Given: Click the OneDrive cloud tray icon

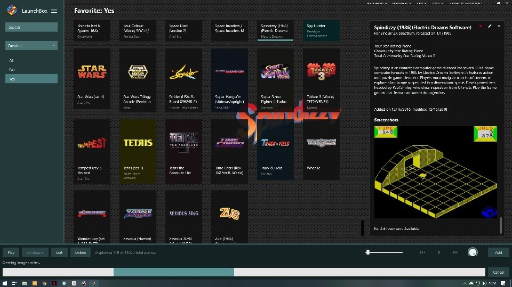Looking at the screenshot, I should (x=471, y=283).
